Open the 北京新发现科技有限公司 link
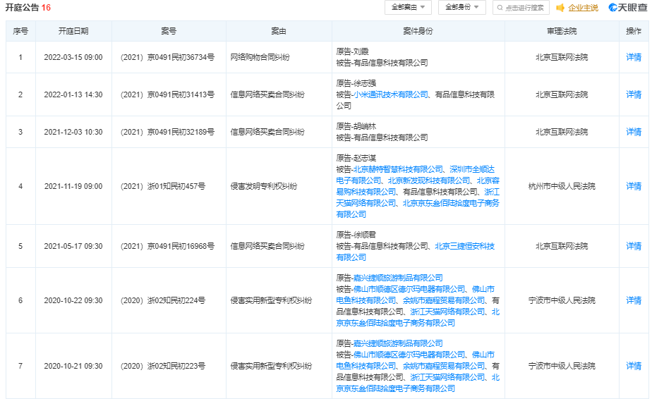The image size is (652, 399). (429, 180)
